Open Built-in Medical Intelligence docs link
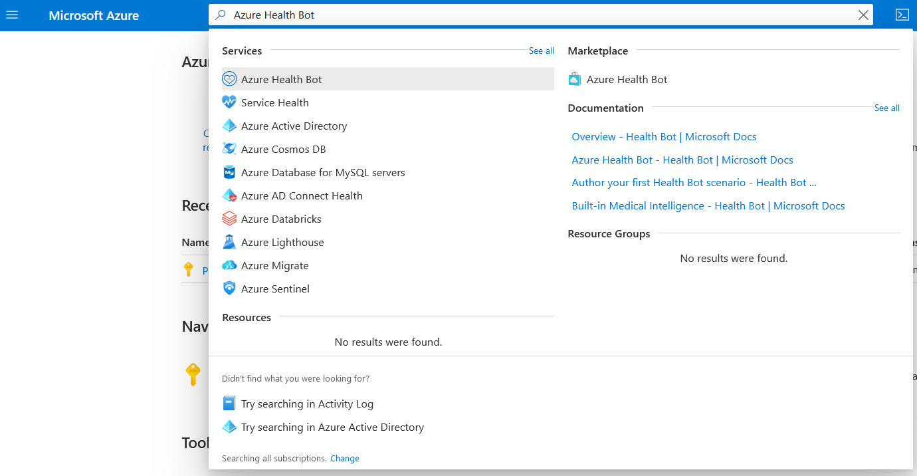Image resolution: width=917 pixels, height=476 pixels. pos(708,206)
